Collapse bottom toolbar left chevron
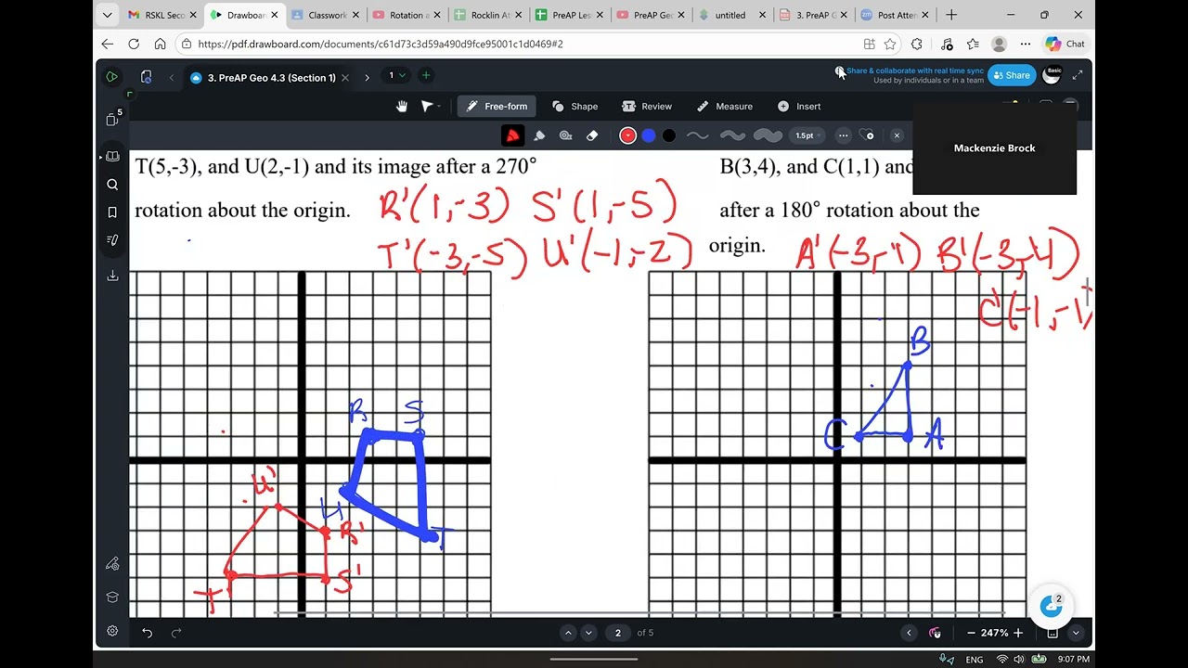The height and width of the screenshot is (668, 1188). (909, 633)
